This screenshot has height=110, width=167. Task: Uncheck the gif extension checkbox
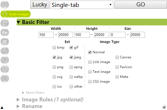[71, 47]
